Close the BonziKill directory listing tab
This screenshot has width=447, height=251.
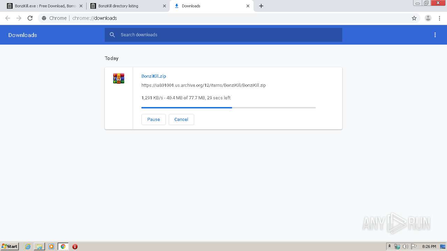coord(164,6)
